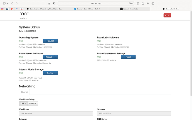
Task: Switch IP Address Setup to Static IP
Action: 33,104
